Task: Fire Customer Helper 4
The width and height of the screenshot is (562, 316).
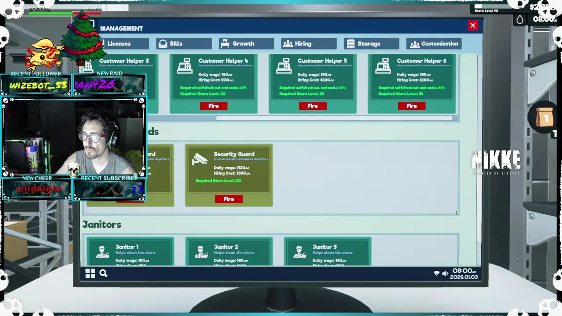Action: pos(213,106)
